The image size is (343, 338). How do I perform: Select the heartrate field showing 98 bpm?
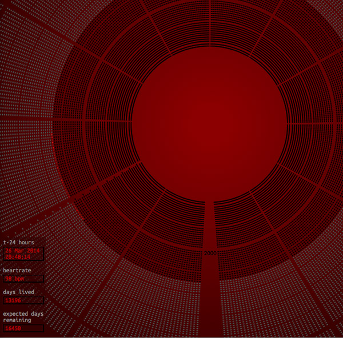(x=23, y=279)
